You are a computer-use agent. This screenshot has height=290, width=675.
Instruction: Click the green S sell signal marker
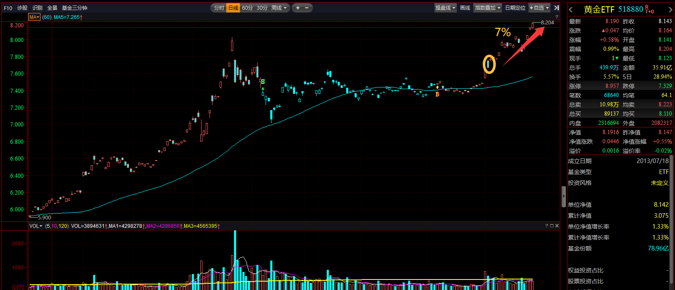point(263,82)
